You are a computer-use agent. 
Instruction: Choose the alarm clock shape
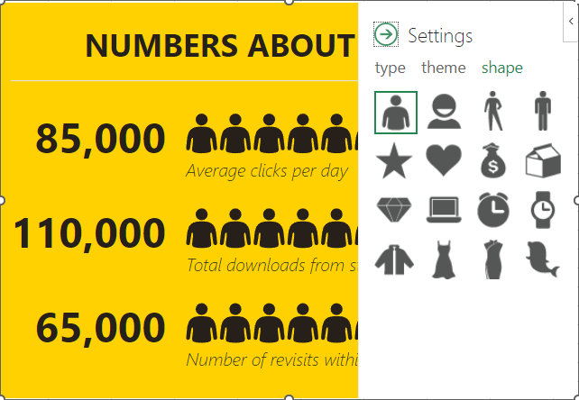(x=493, y=209)
